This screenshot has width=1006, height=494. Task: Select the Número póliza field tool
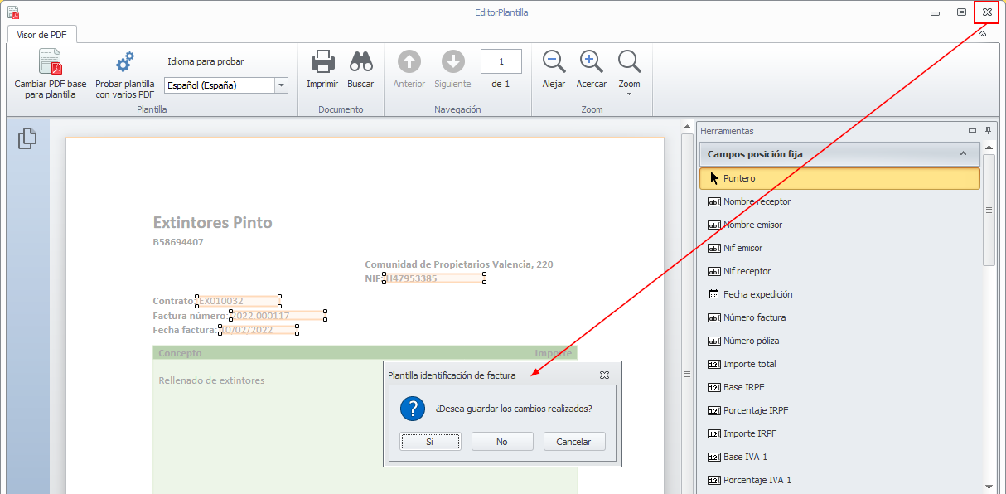tap(839, 341)
